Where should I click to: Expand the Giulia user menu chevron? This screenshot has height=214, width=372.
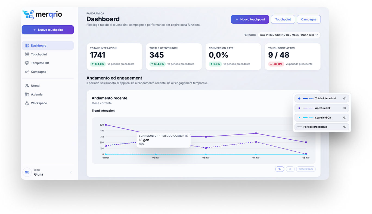tap(71, 172)
